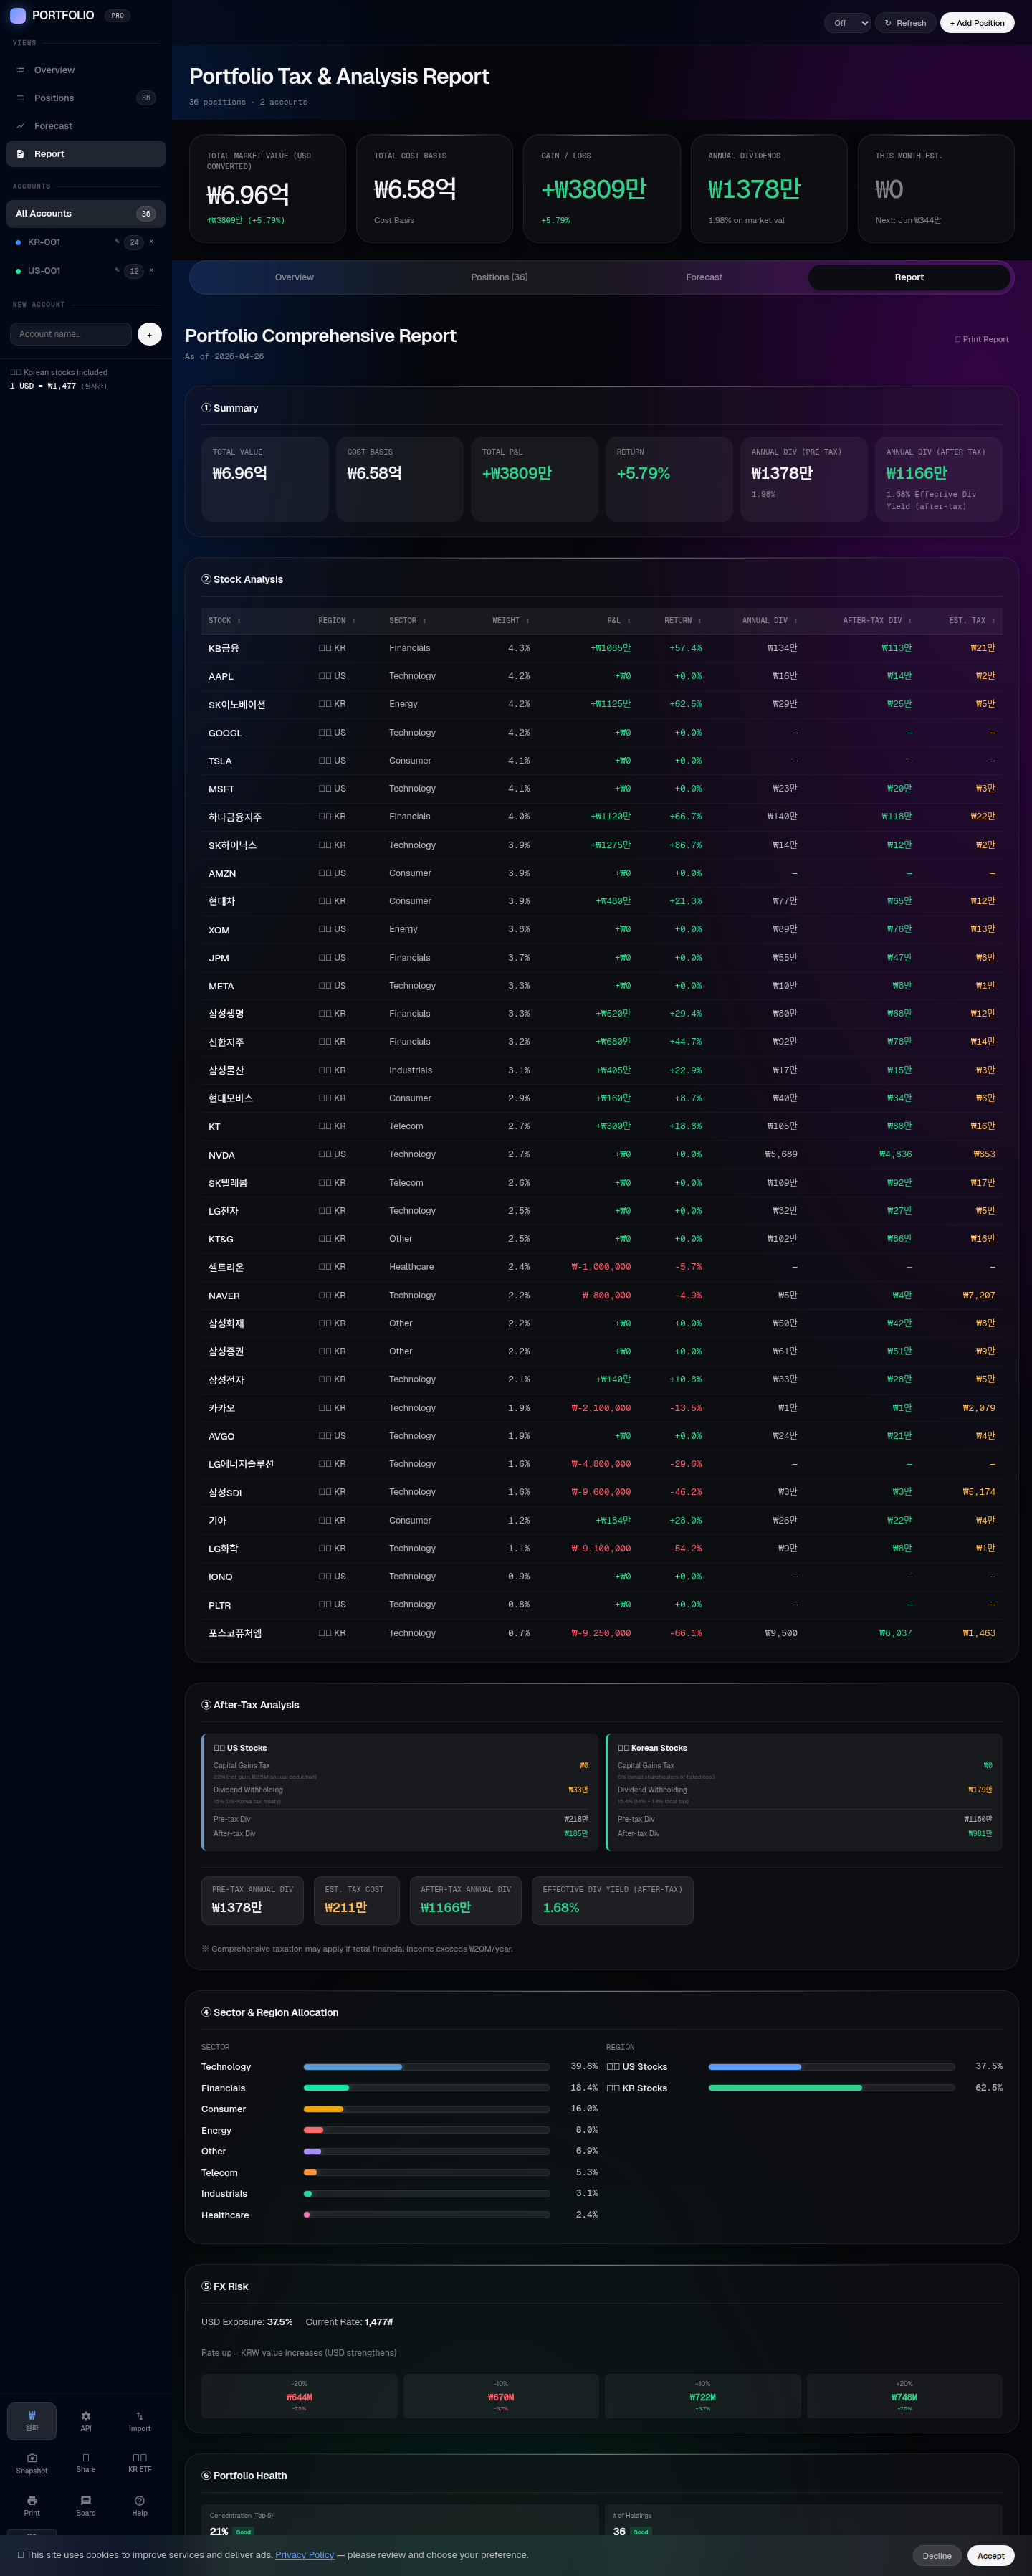Edit the US-001 account name
The height and width of the screenshot is (2576, 1032).
(x=117, y=271)
